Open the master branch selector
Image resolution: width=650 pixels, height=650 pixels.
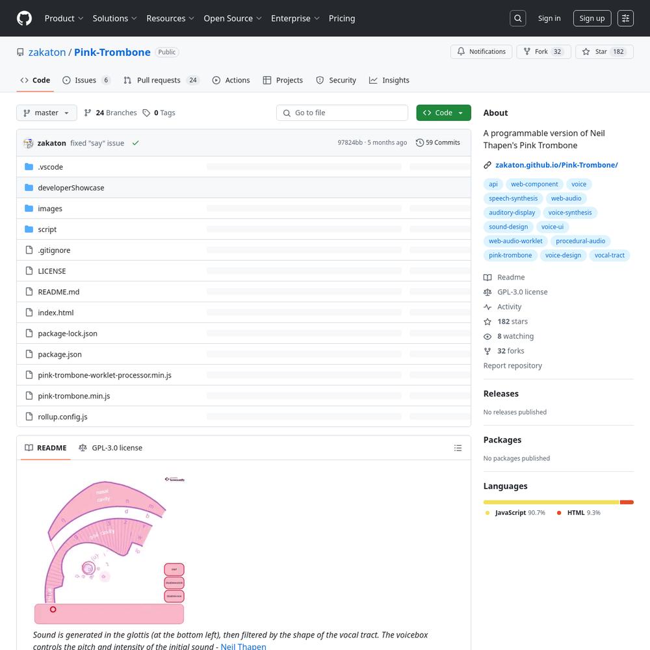[x=46, y=112]
